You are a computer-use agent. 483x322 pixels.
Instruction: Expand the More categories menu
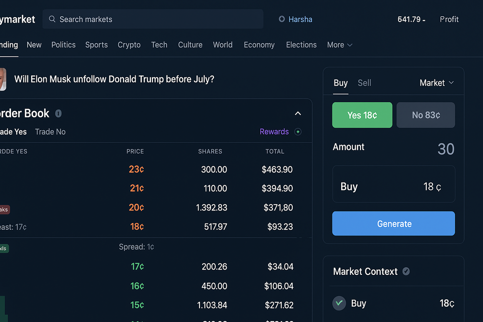(x=339, y=45)
